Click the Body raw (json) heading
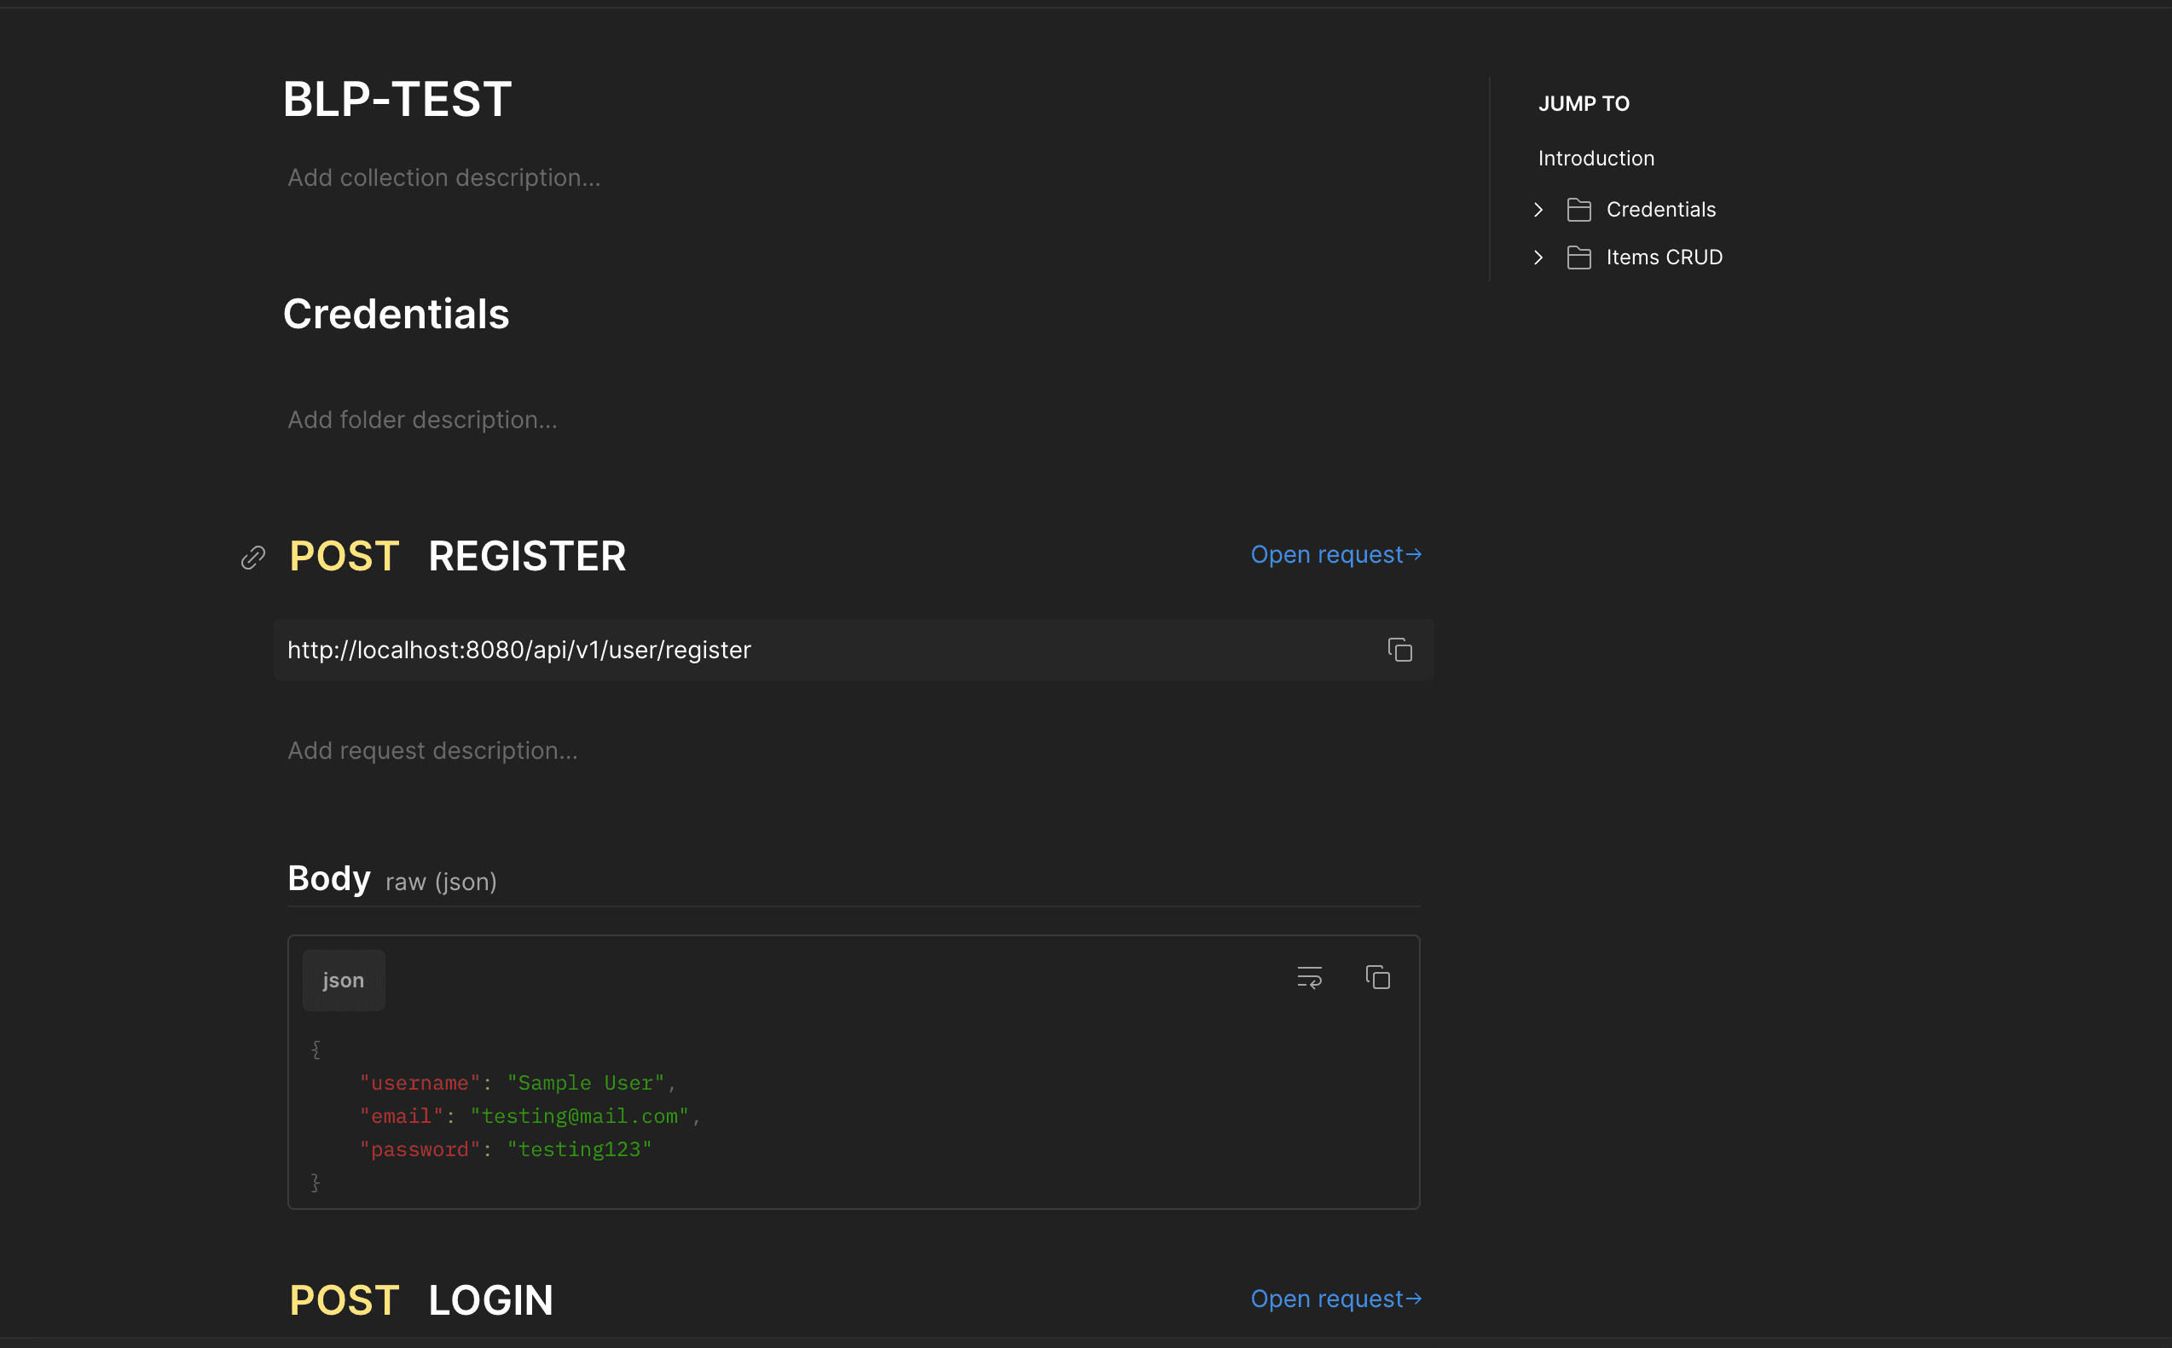The height and width of the screenshot is (1348, 2172). (x=392, y=879)
